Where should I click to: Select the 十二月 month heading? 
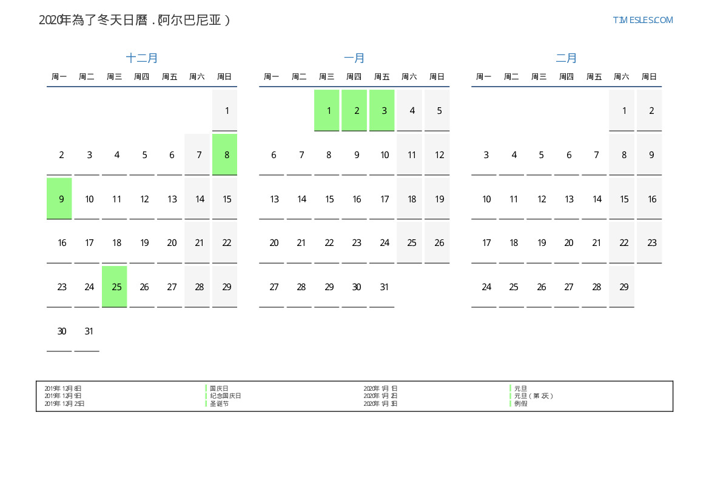(142, 58)
